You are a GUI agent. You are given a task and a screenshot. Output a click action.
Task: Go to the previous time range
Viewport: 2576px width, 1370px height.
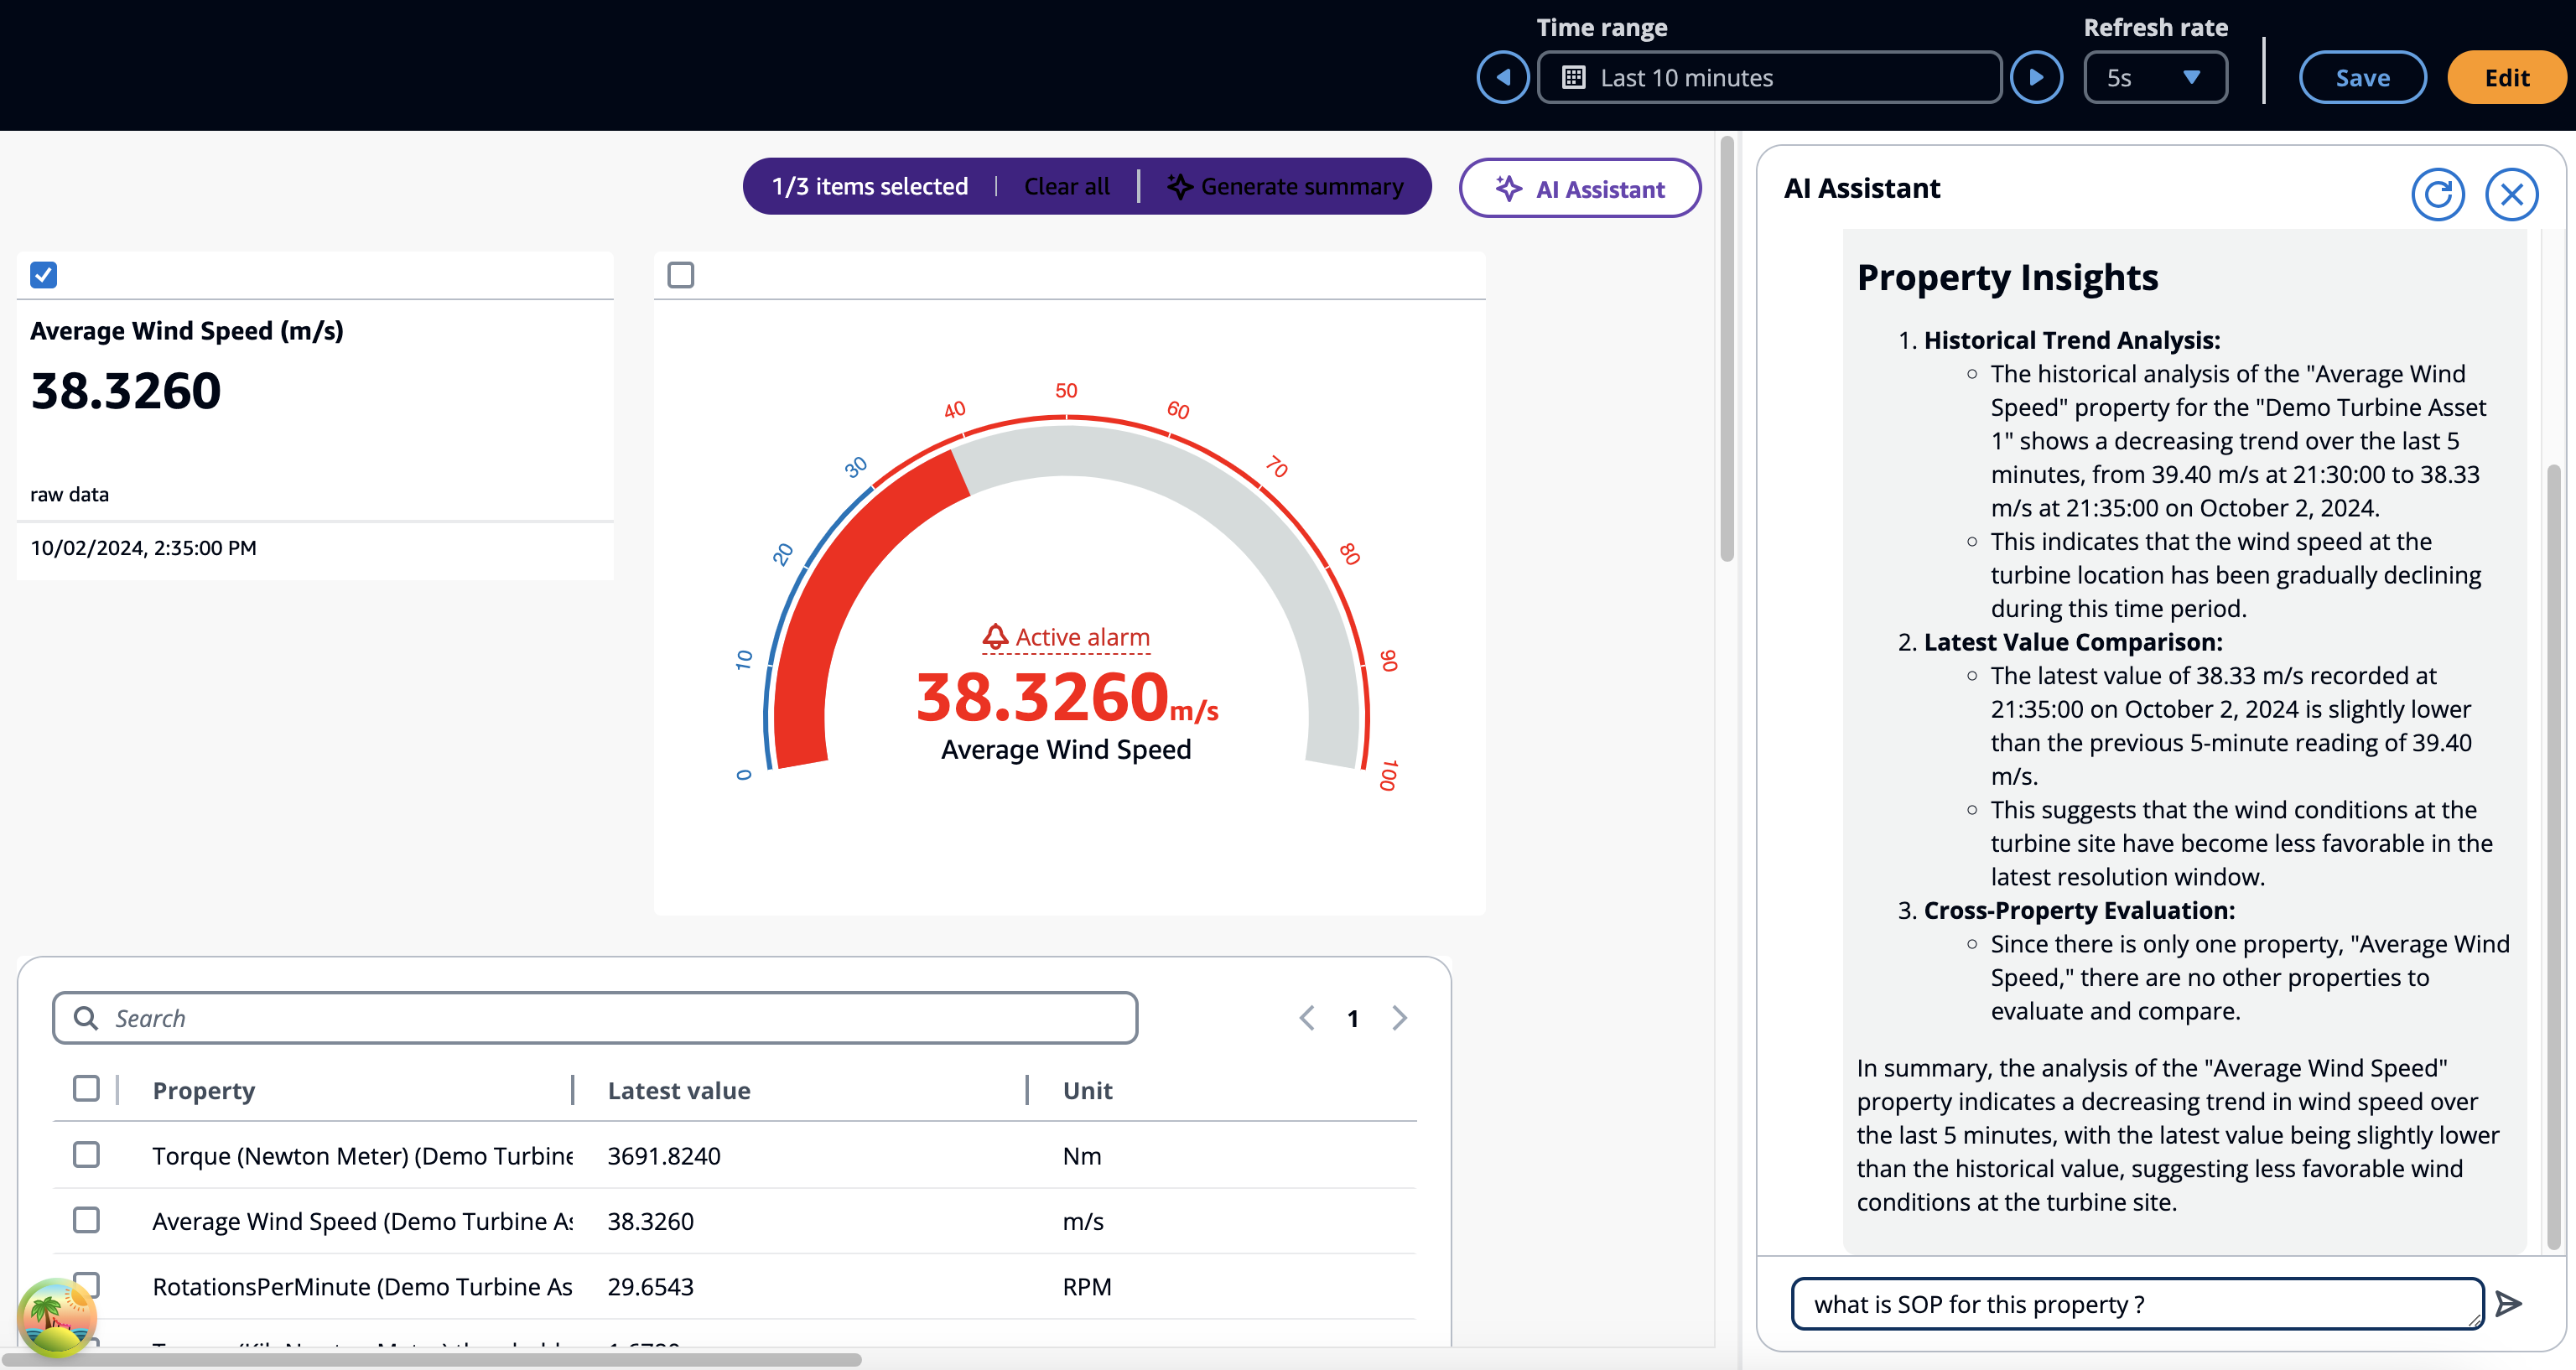pyautogui.click(x=1502, y=78)
